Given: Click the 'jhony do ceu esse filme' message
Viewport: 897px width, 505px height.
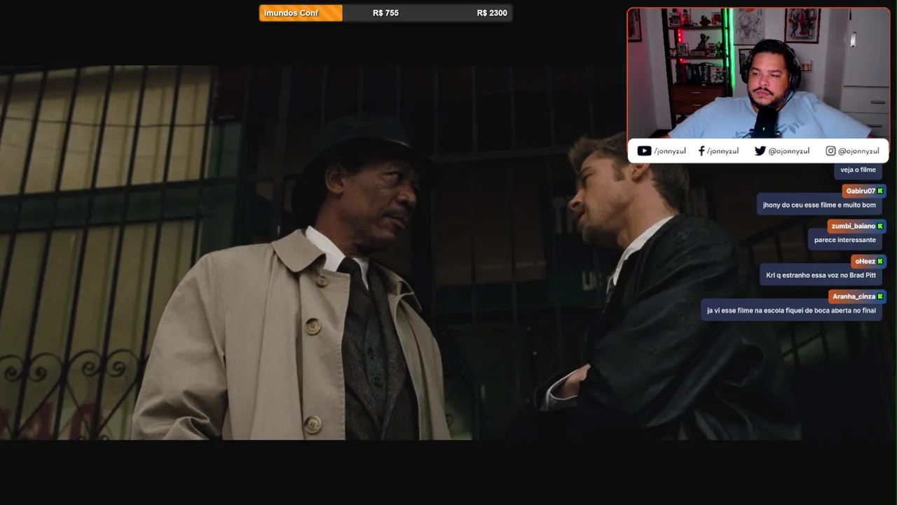Looking at the screenshot, I should click(819, 205).
